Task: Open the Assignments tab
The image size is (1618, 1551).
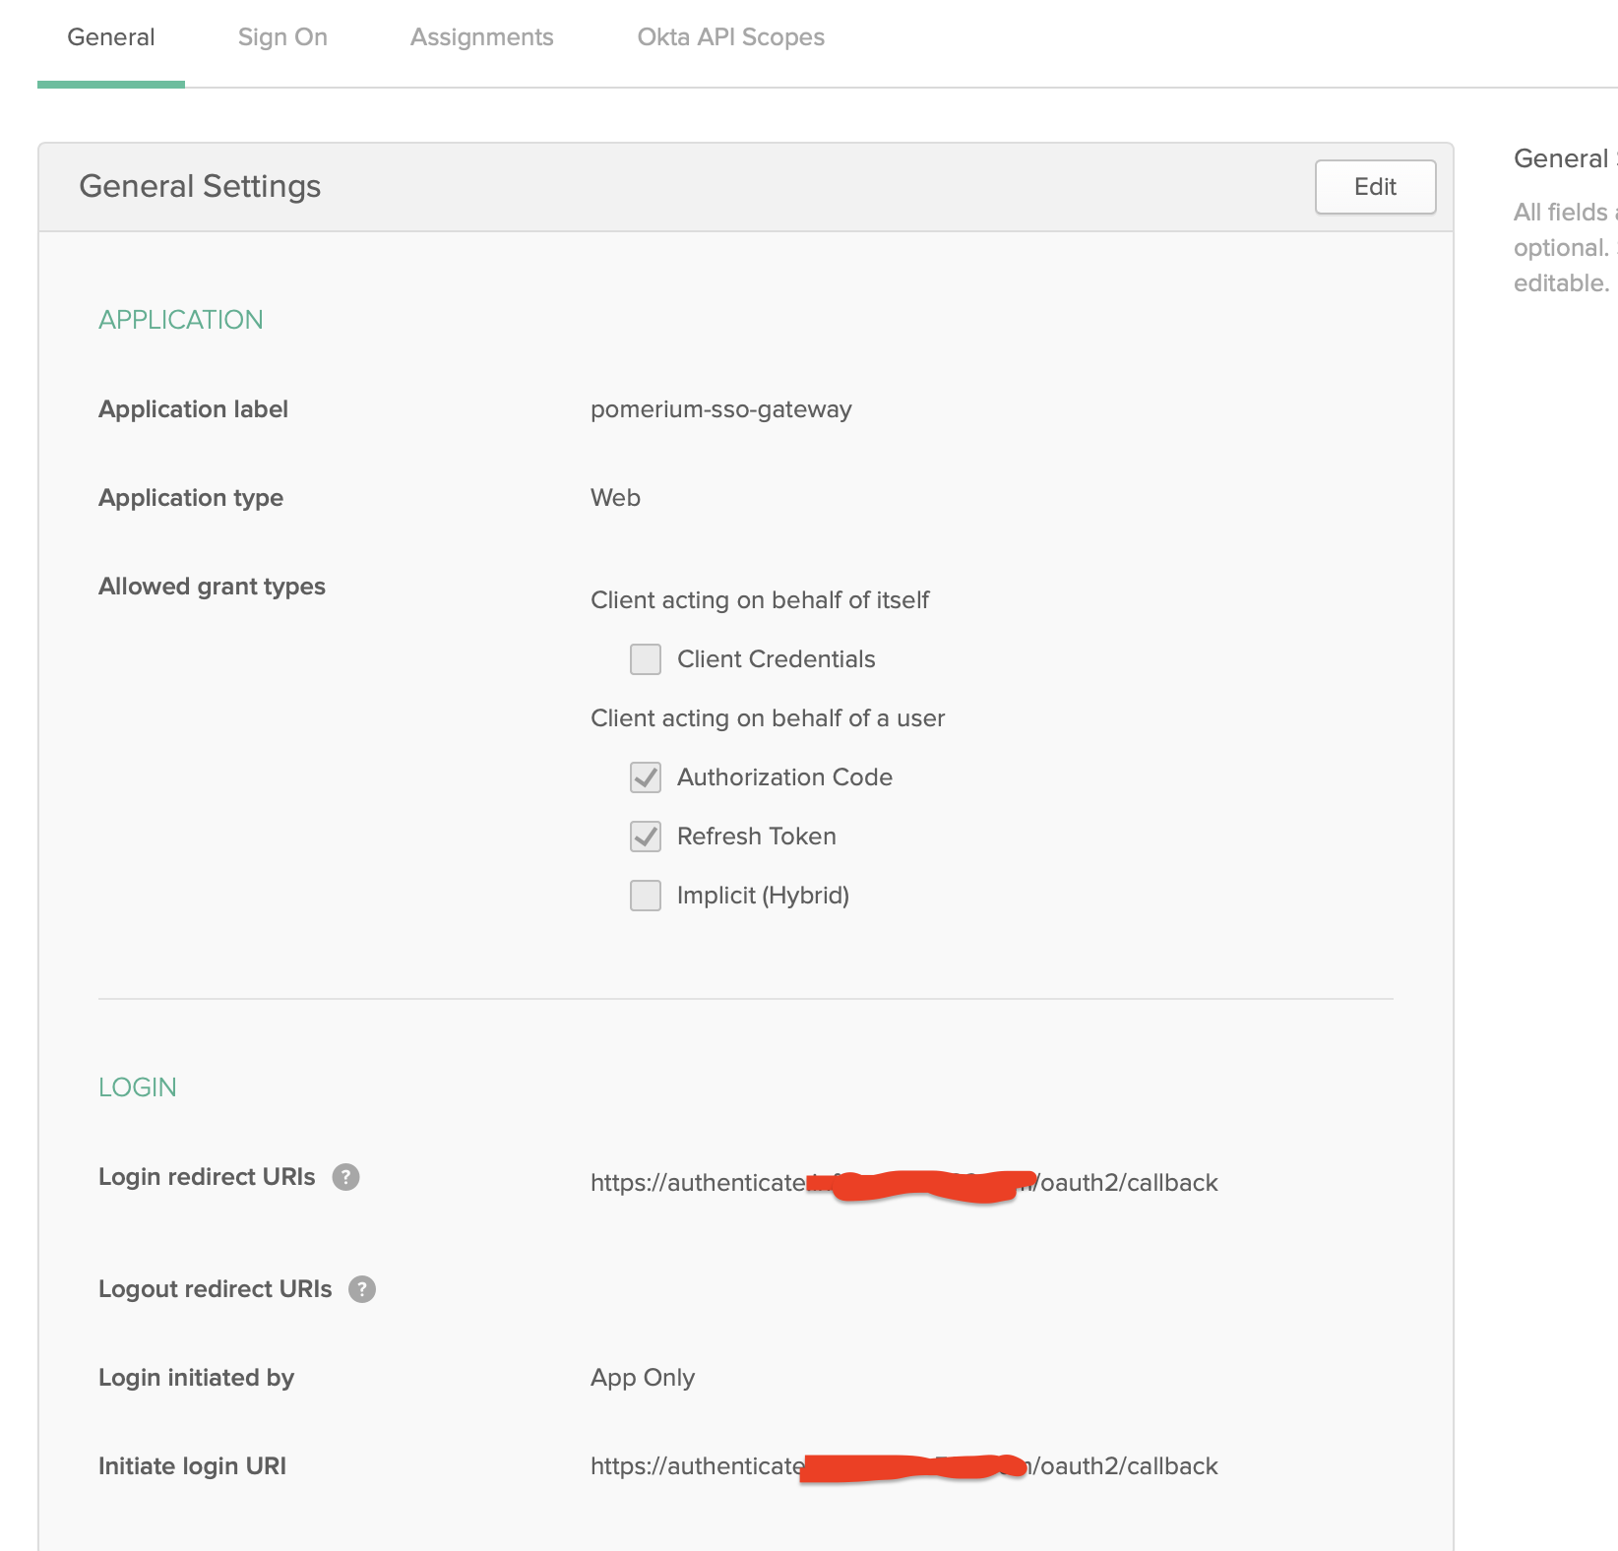Action: pos(481,36)
